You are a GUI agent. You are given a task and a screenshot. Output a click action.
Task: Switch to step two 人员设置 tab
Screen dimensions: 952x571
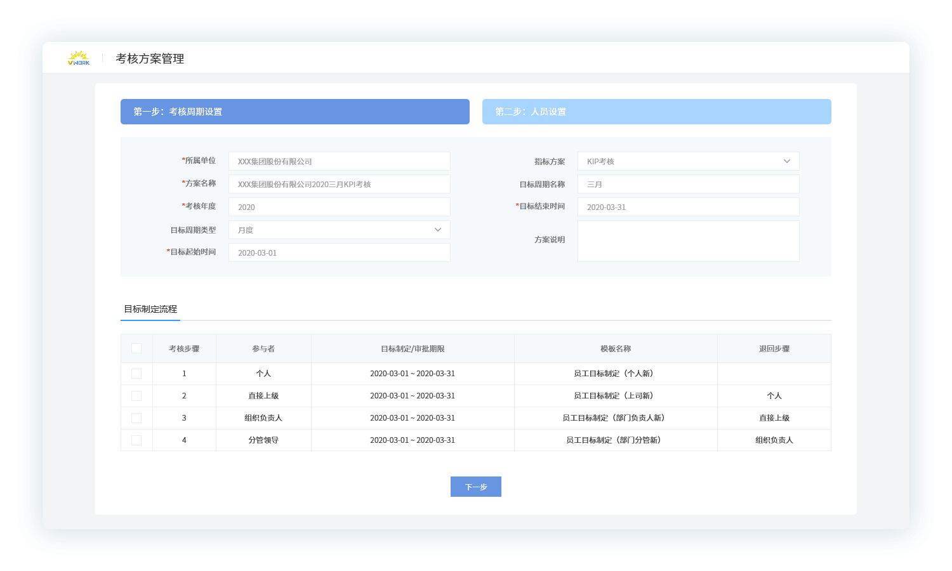click(657, 112)
